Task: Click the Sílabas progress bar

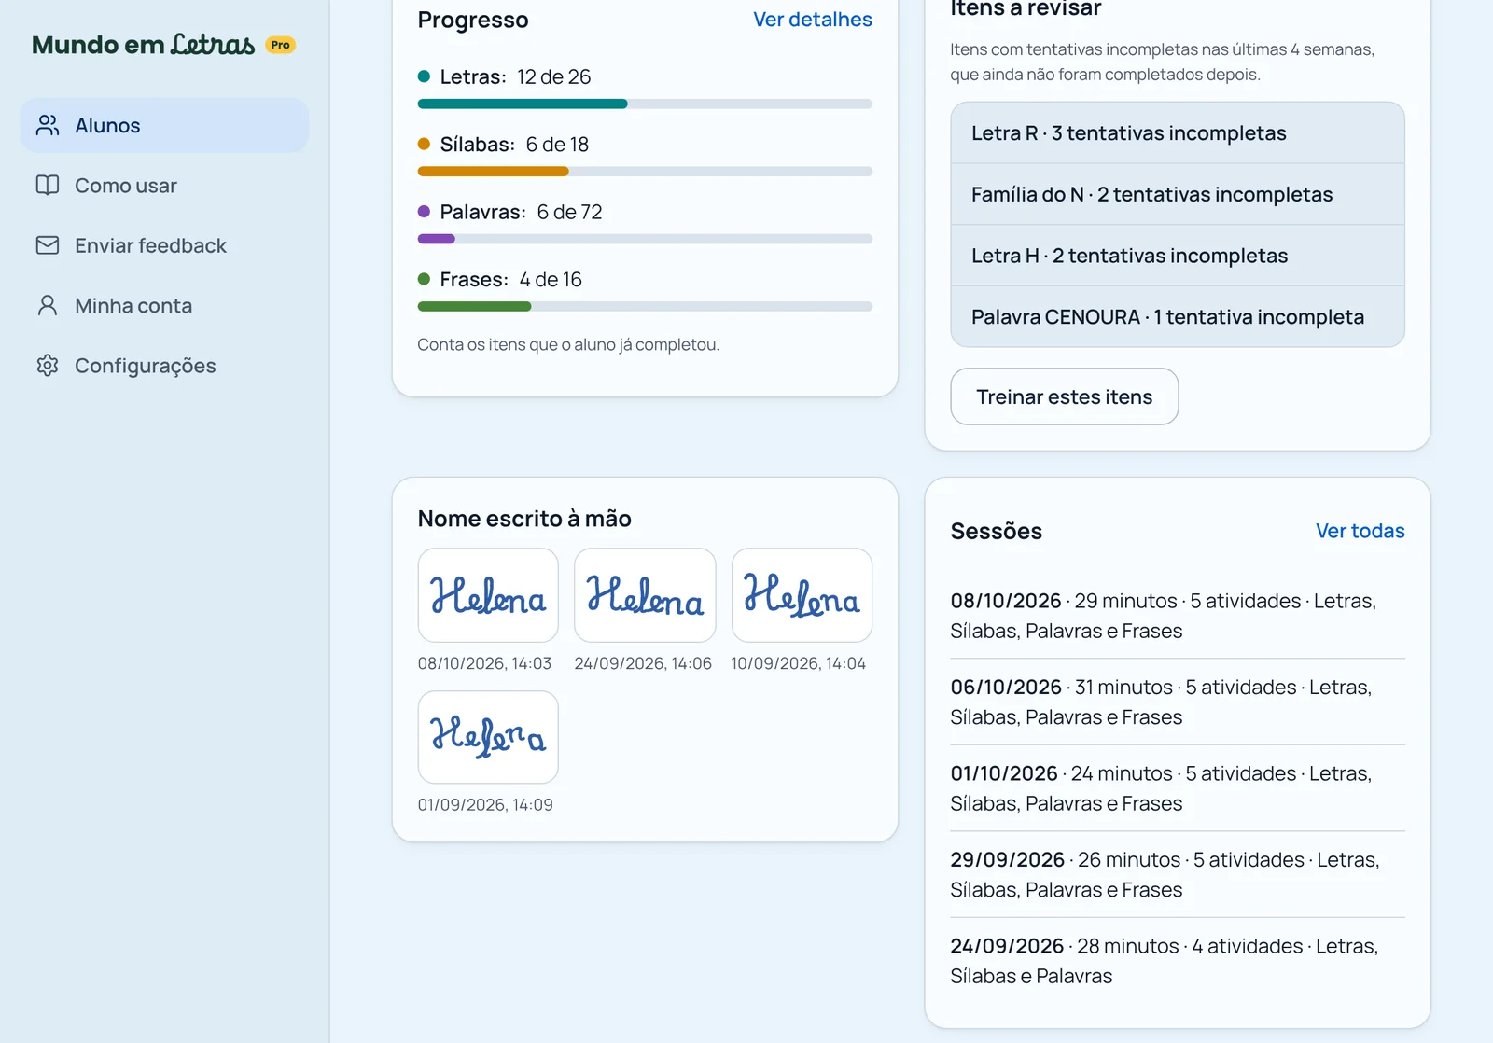Action: [x=645, y=172]
